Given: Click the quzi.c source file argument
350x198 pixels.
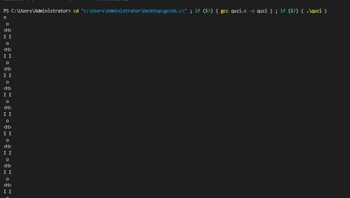Looking at the screenshot, I should click(x=239, y=10).
